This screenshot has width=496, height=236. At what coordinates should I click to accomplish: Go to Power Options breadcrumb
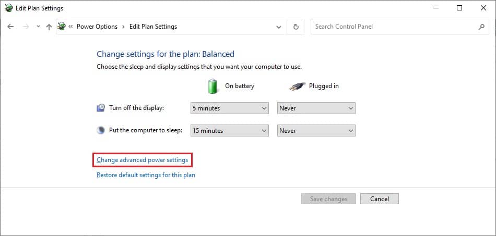tap(97, 27)
